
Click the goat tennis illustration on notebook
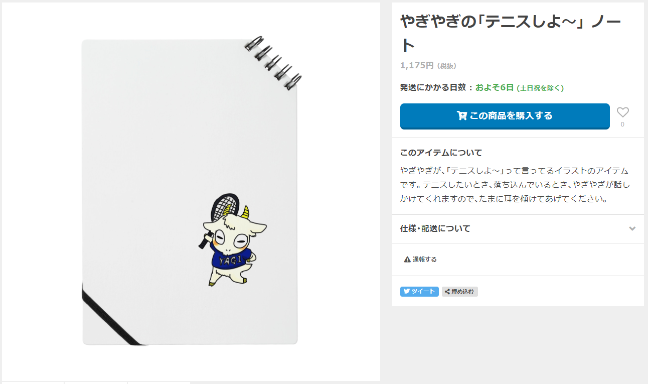[x=232, y=239]
